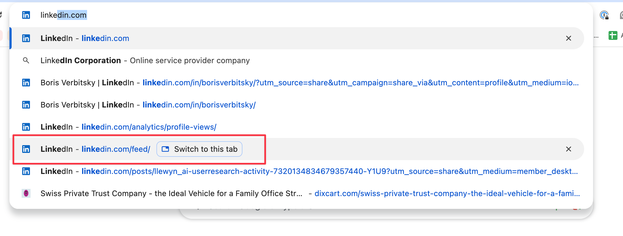
Task: Open the llewyn_ai-userresearch LinkedIn post suggestion
Action: [297, 171]
